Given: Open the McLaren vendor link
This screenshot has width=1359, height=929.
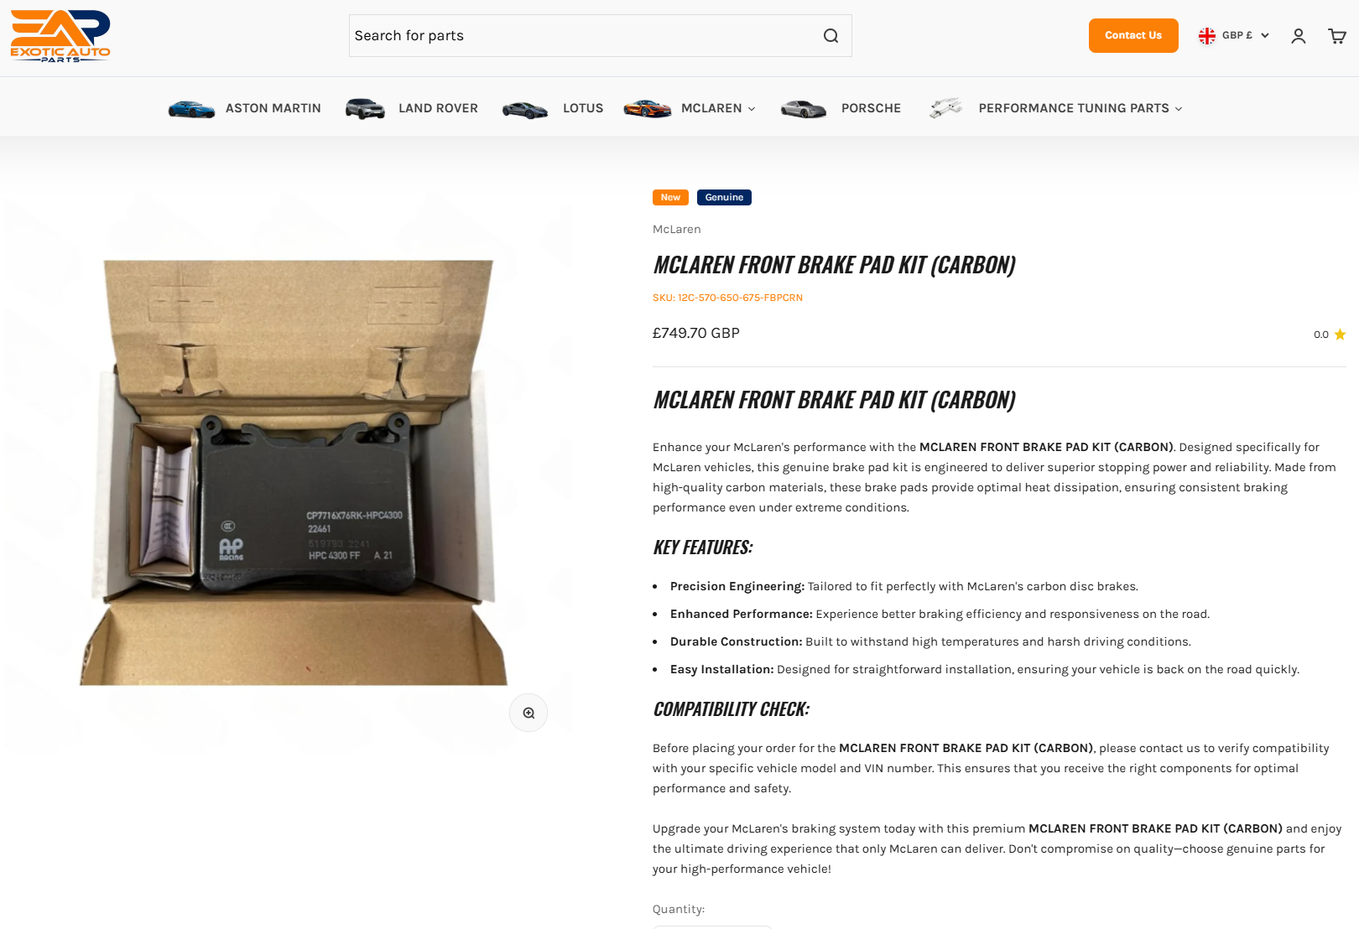Looking at the screenshot, I should click(x=676, y=229).
